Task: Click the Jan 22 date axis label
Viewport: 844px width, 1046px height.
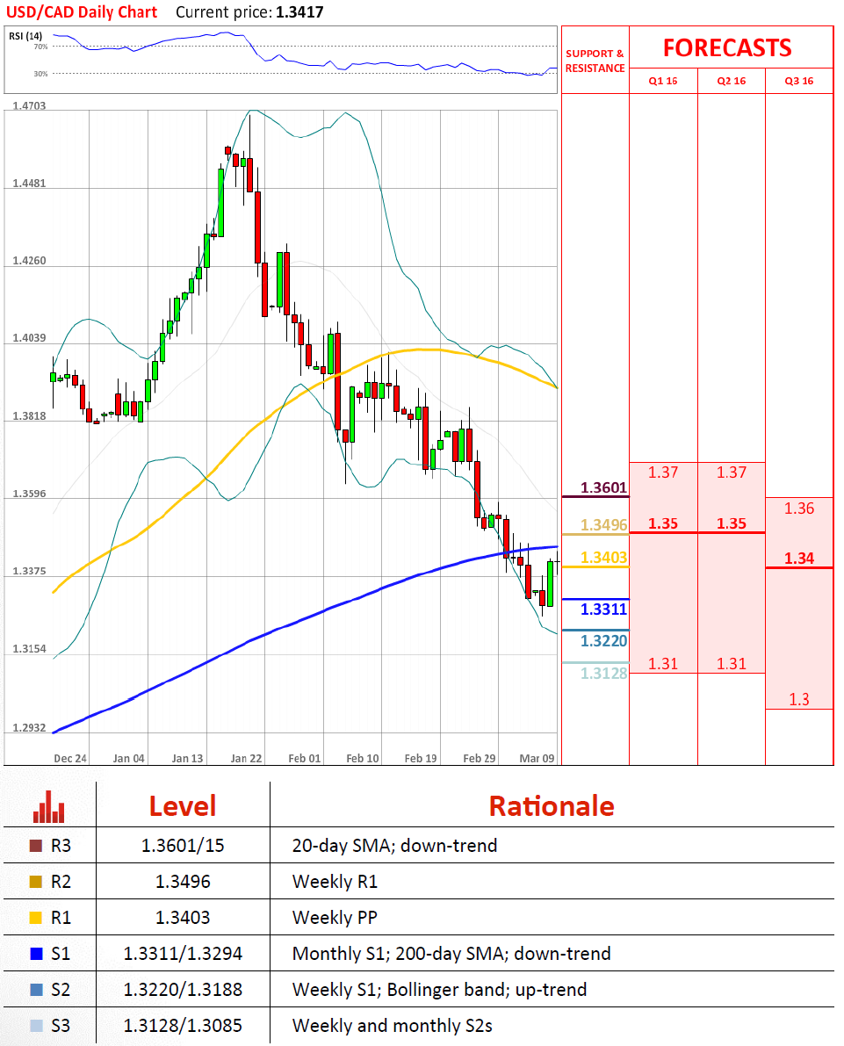Action: click(x=246, y=759)
